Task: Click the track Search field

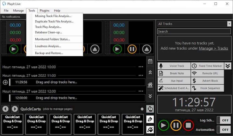Action: click(x=194, y=31)
